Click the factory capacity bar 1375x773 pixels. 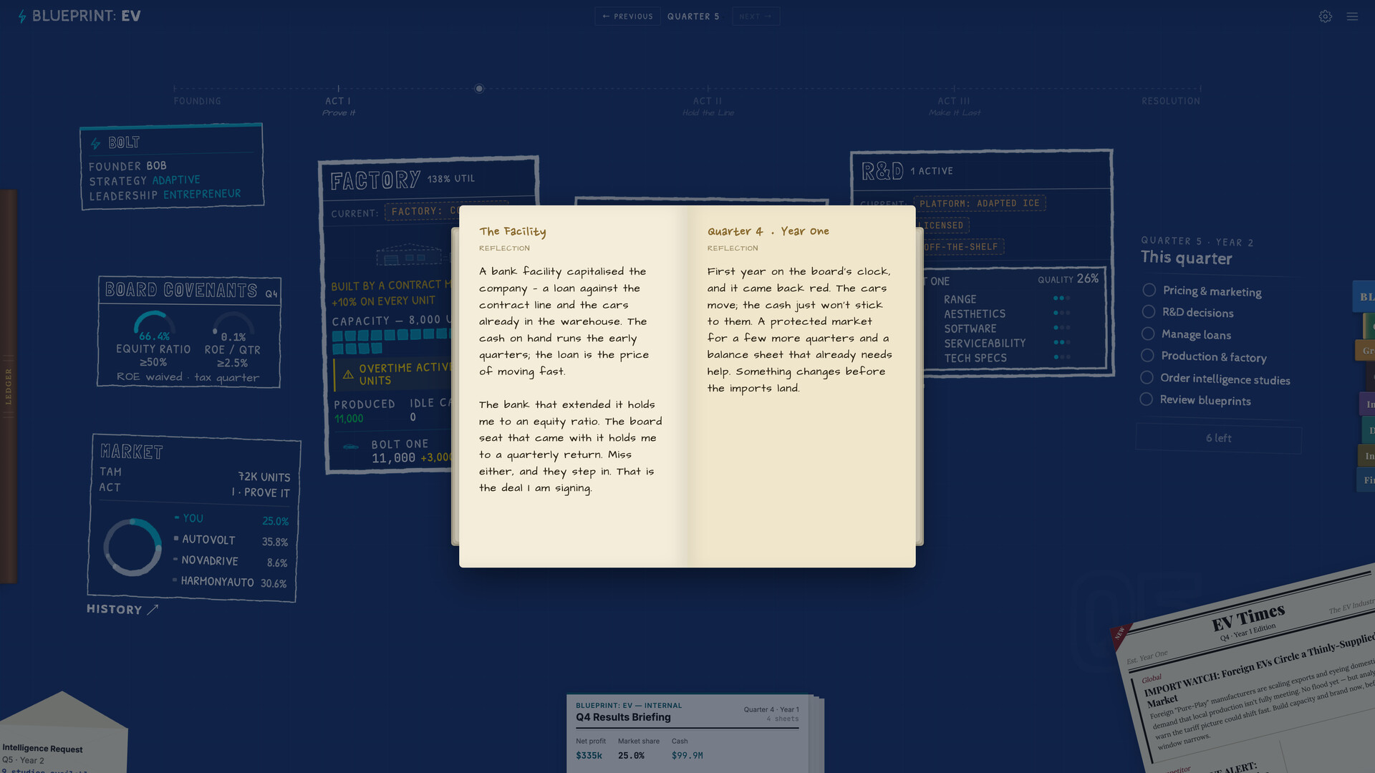[x=391, y=341]
